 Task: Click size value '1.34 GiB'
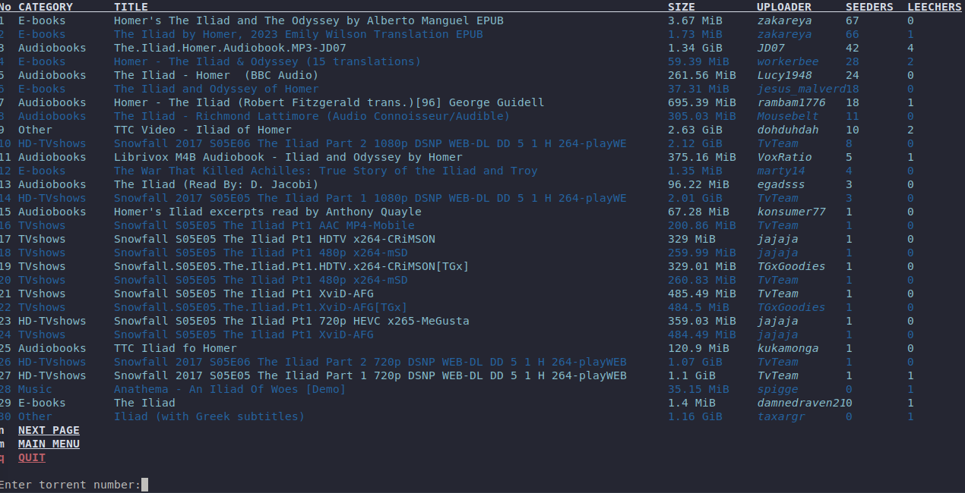695,48
